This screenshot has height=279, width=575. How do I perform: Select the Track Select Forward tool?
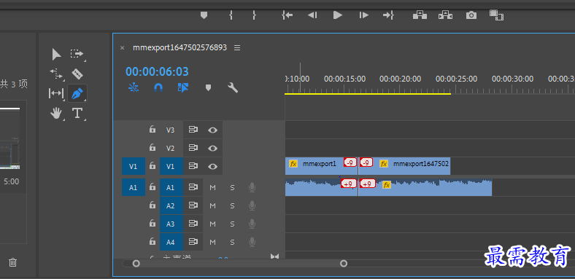pyautogui.click(x=77, y=54)
